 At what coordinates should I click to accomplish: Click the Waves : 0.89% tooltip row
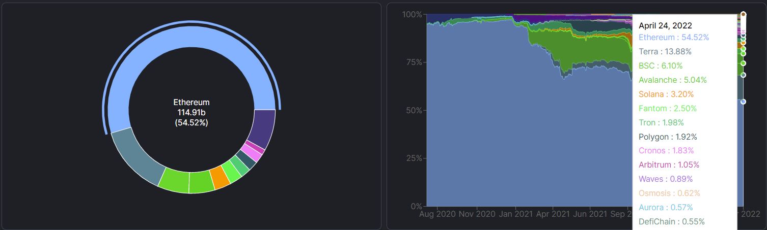coord(666,179)
